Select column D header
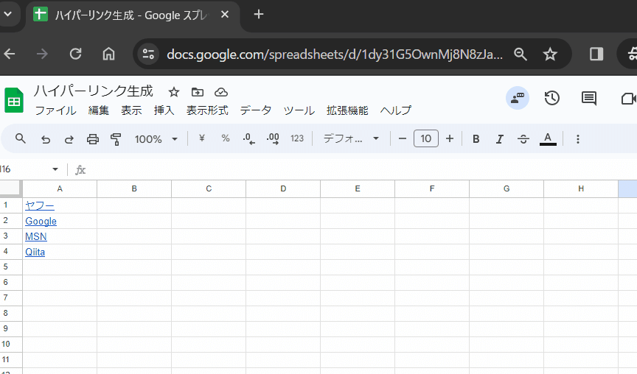Image resolution: width=637 pixels, height=374 pixels. [x=283, y=188]
